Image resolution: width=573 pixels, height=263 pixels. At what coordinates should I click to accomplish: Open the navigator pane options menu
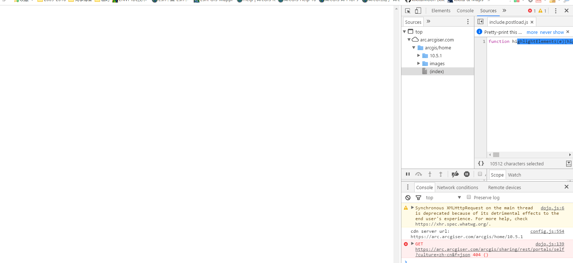point(468,22)
